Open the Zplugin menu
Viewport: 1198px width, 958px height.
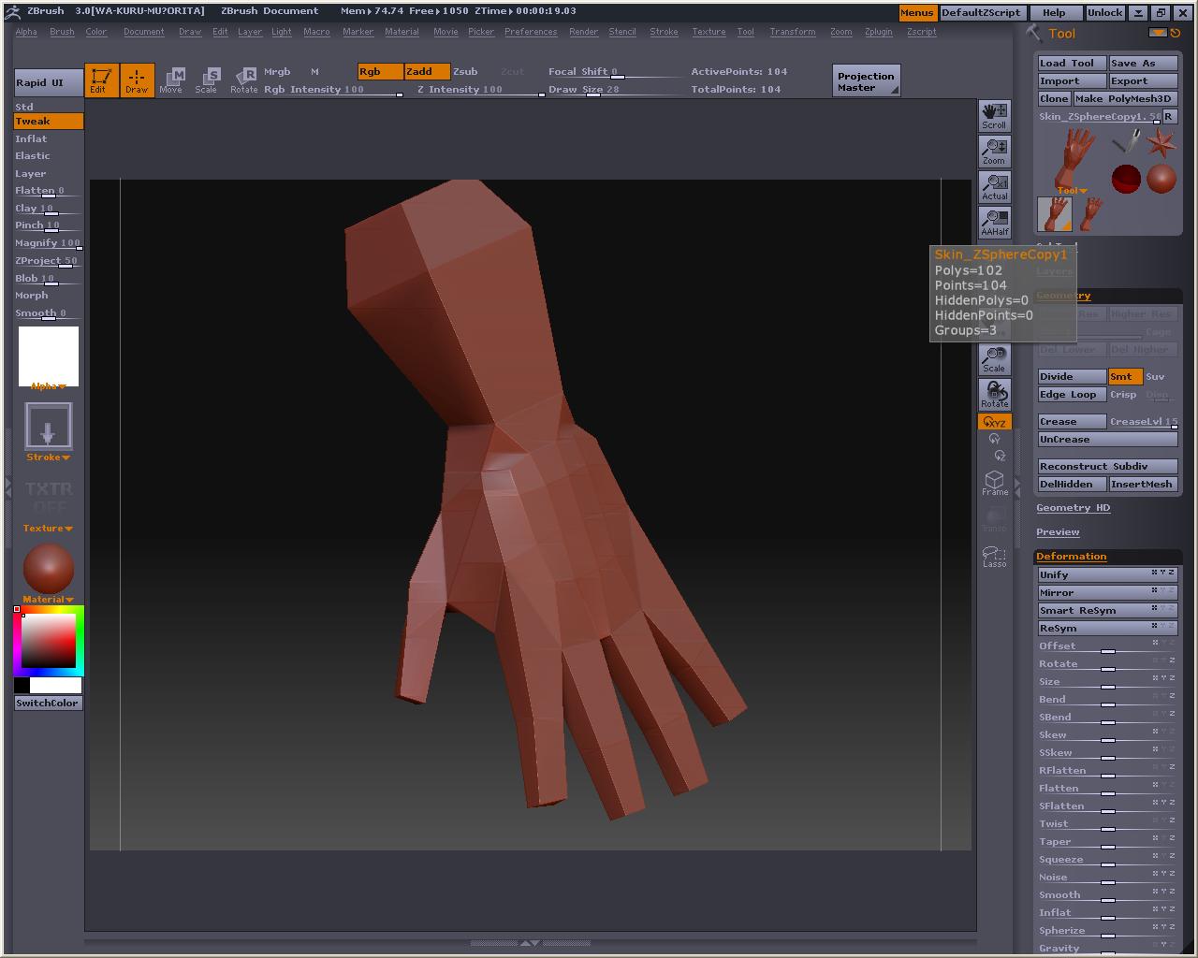pos(878,32)
